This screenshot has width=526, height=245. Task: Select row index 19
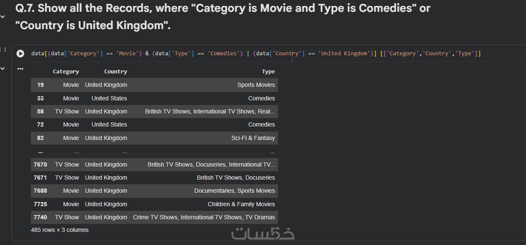coord(40,85)
